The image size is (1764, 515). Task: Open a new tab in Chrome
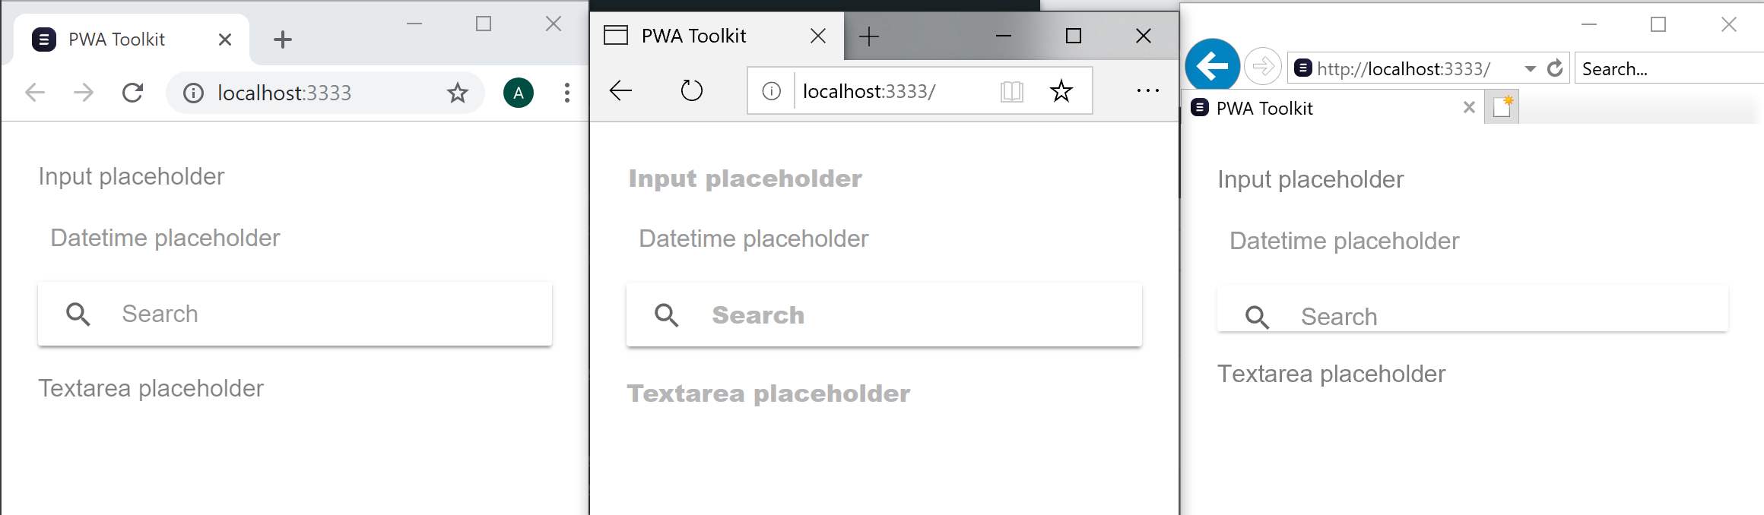pyautogui.click(x=283, y=39)
